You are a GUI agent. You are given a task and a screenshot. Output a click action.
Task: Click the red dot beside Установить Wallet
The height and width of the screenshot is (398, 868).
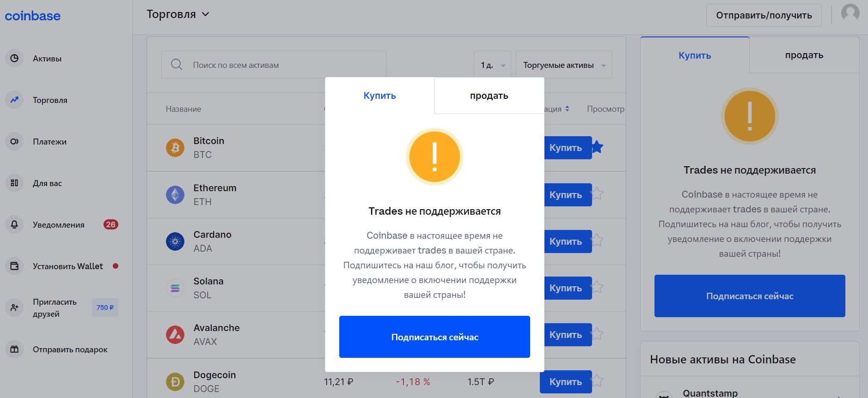(x=116, y=266)
